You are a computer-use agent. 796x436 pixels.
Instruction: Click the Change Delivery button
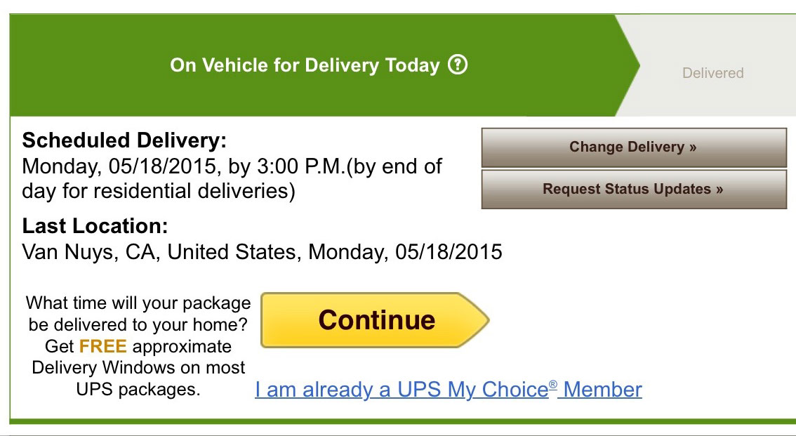tap(634, 147)
